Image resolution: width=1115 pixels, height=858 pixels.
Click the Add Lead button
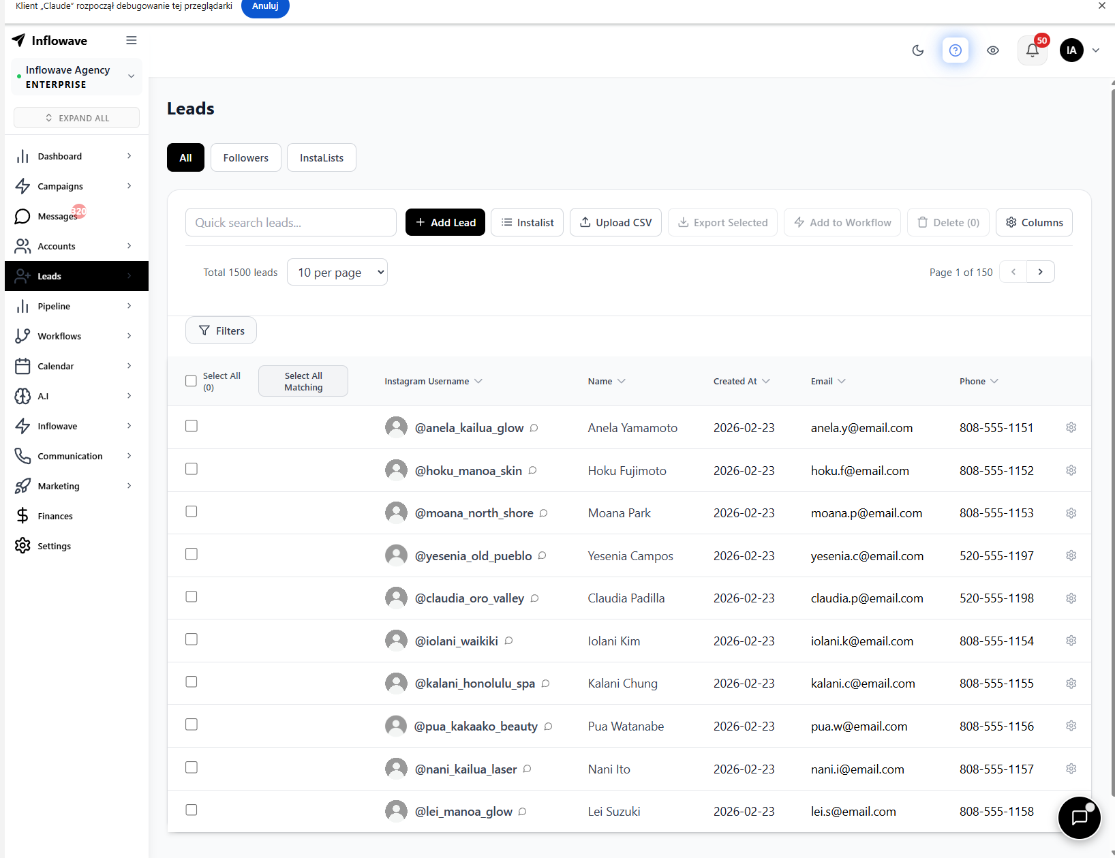(445, 222)
